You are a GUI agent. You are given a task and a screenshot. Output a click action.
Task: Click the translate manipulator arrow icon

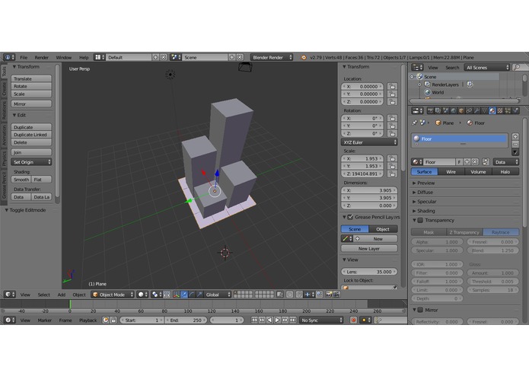[x=184, y=295]
